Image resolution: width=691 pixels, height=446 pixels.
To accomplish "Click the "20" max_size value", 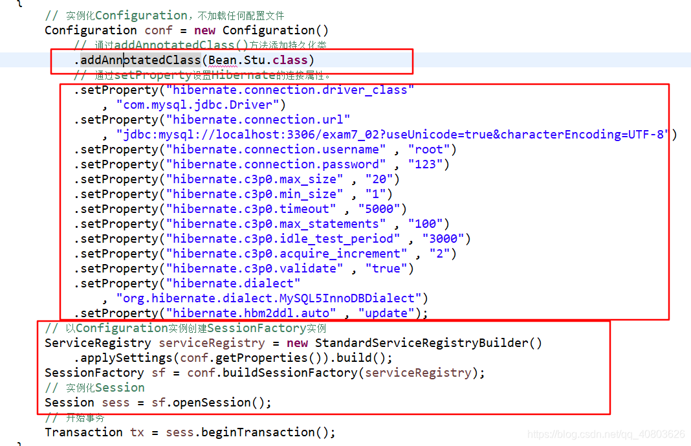I will [x=379, y=179].
